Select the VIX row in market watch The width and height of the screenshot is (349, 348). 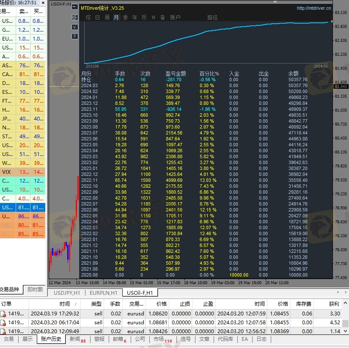click(x=23, y=172)
